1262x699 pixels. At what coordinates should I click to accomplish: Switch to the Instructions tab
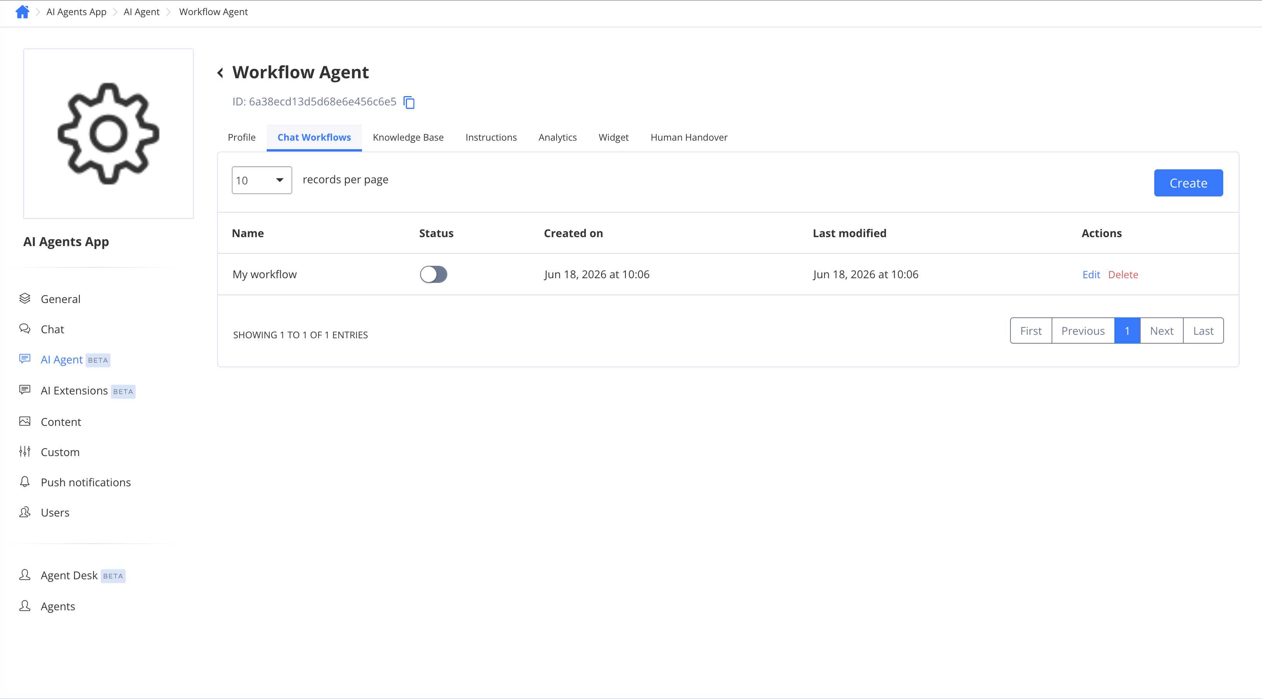tap(491, 138)
